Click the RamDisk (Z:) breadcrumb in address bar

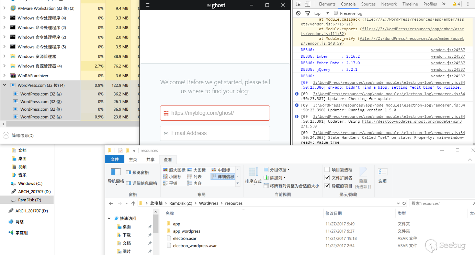coord(181,203)
